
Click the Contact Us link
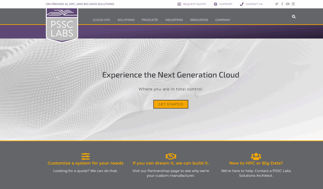251,4
